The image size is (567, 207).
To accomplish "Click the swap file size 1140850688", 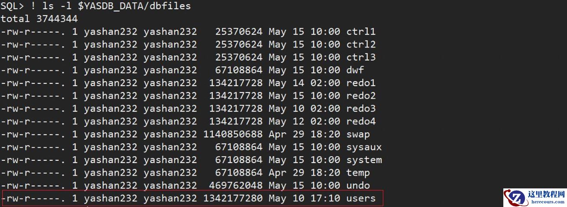I will click(233, 134).
